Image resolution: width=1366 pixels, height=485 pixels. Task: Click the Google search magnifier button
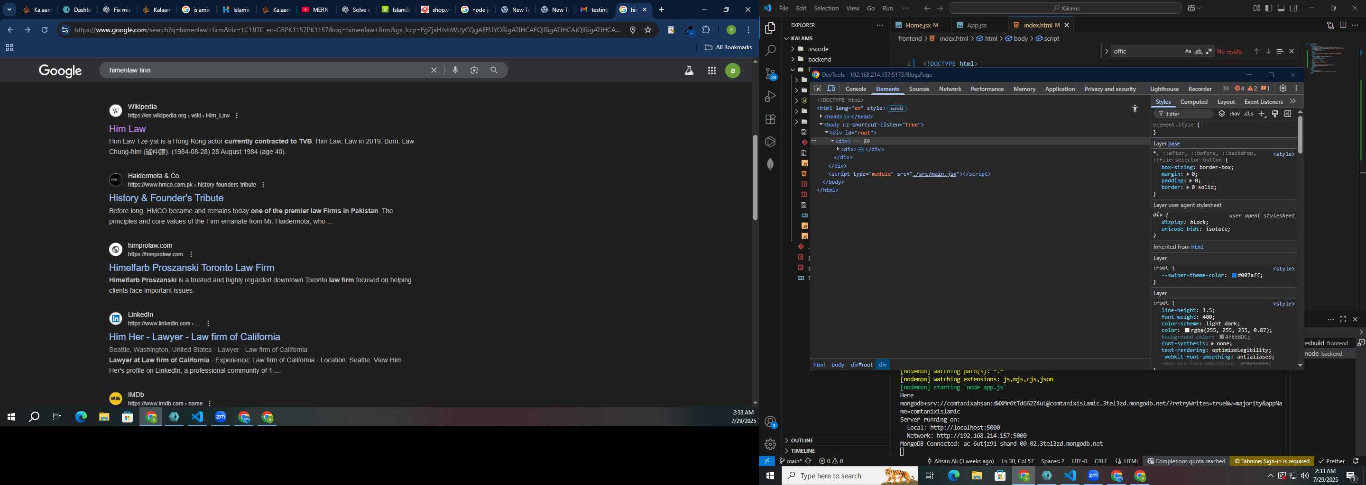click(x=494, y=70)
